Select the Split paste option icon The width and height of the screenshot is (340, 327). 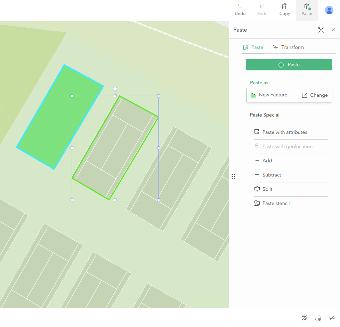pos(257,189)
